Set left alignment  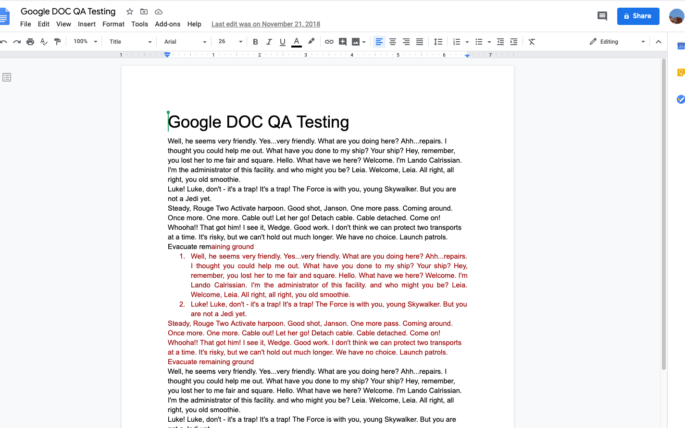coord(379,42)
